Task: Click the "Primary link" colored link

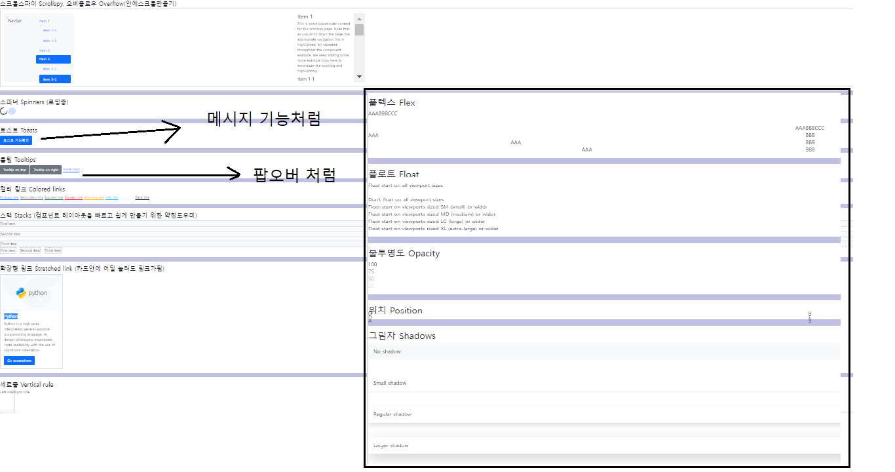Action: [9, 197]
